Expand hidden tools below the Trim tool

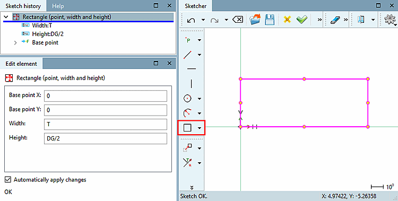click(192, 188)
